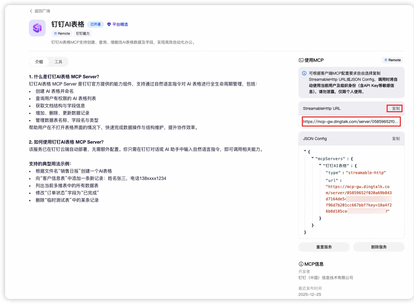Click the terminal icon beside 使用MCP
Viewport: 414px width, 304px height.
tap(301, 60)
